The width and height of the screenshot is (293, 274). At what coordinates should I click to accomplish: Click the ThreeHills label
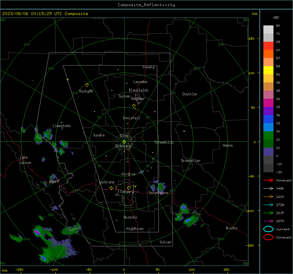164,142
